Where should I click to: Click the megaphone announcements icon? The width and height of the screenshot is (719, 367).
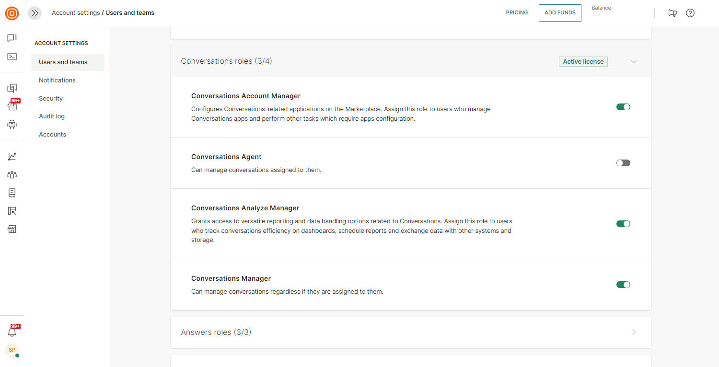[x=673, y=13]
